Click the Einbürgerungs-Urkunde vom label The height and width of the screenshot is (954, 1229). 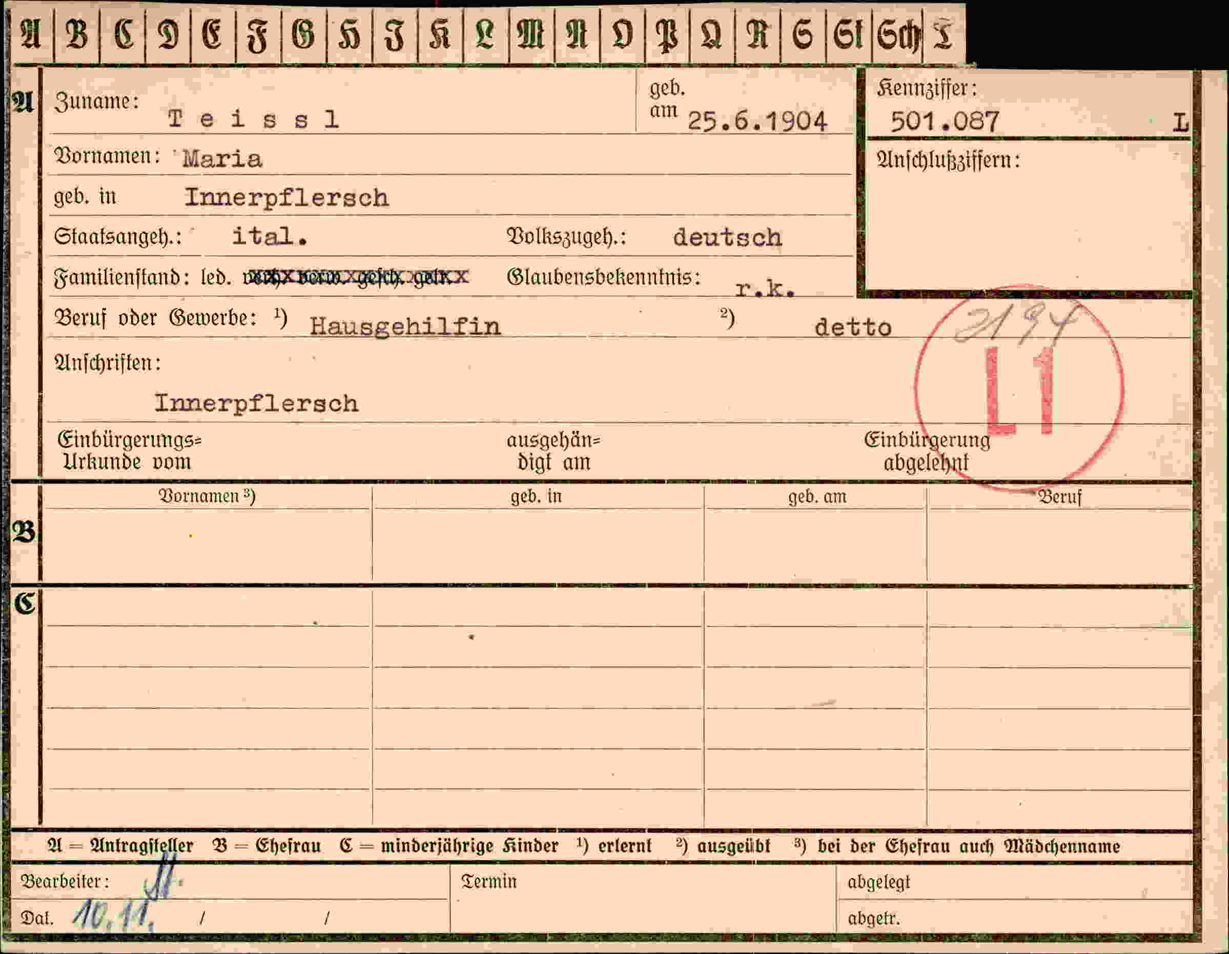130,450
